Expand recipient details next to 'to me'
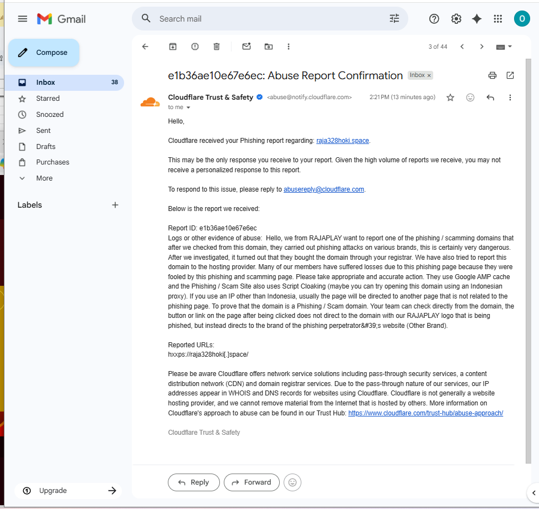 coord(188,107)
